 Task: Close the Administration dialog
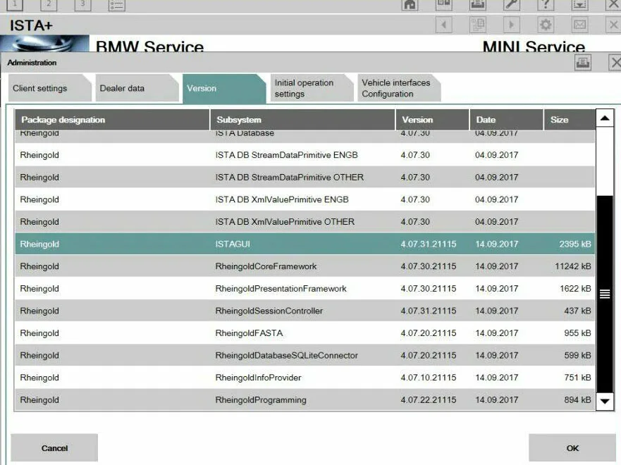(615, 63)
